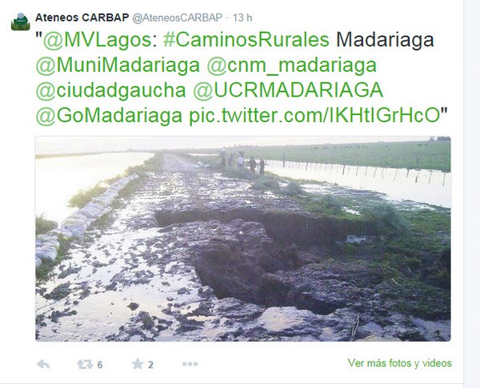Open the 13 h timestamp link
Image resolution: width=480 pixels, height=388 pixels.
coord(242,18)
